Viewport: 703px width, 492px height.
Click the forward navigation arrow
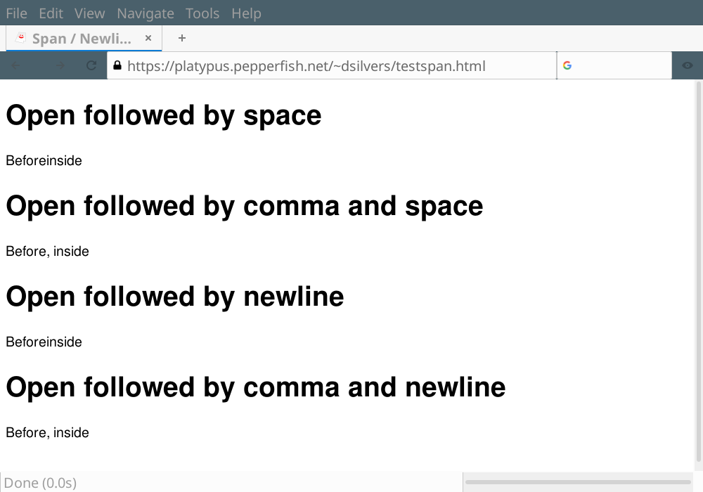point(60,66)
